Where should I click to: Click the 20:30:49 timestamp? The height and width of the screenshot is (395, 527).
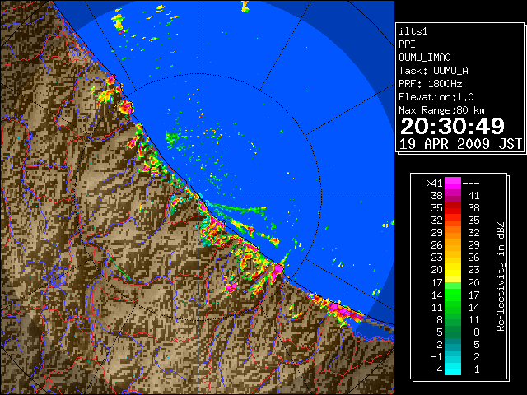452,126
